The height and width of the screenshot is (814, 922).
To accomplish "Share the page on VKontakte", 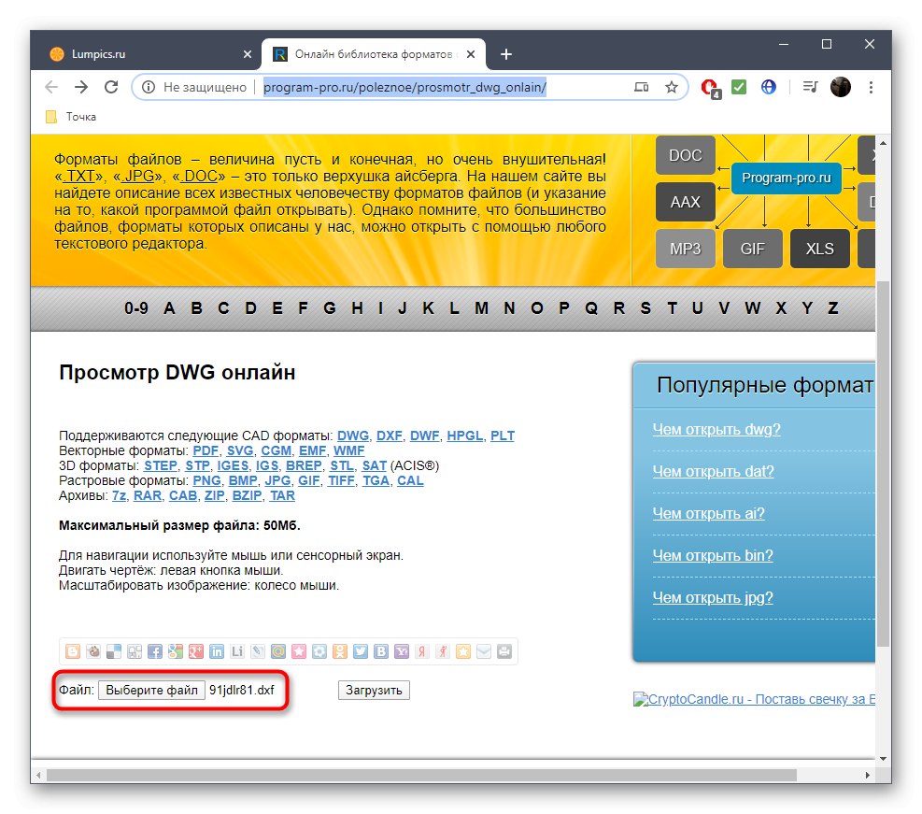I will [x=381, y=651].
